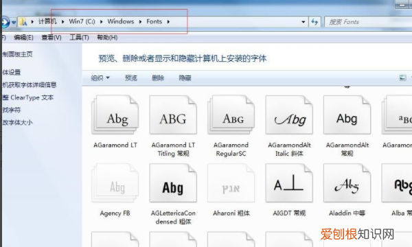Click the 预览 toolbar button

tap(131, 78)
